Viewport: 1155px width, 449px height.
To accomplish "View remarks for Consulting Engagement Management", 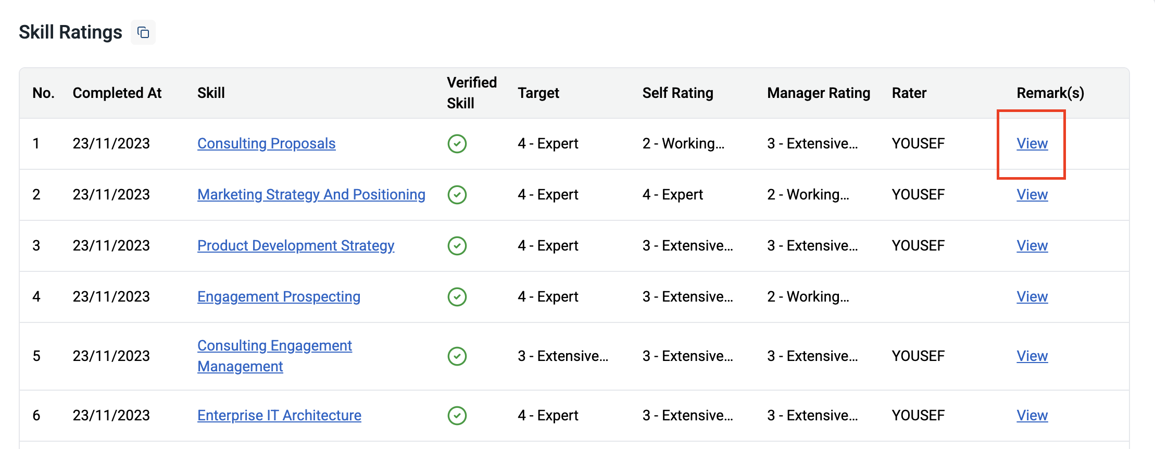I will 1032,356.
